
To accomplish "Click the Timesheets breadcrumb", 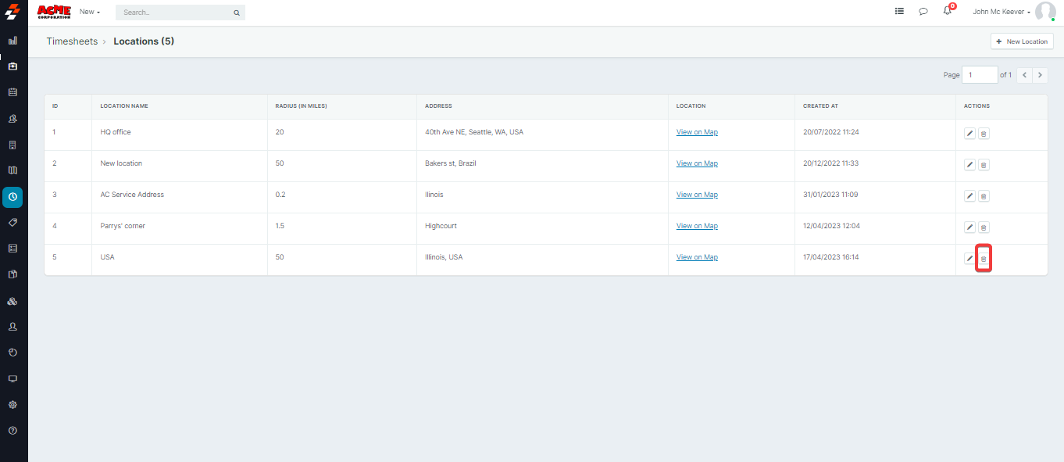I will [72, 41].
